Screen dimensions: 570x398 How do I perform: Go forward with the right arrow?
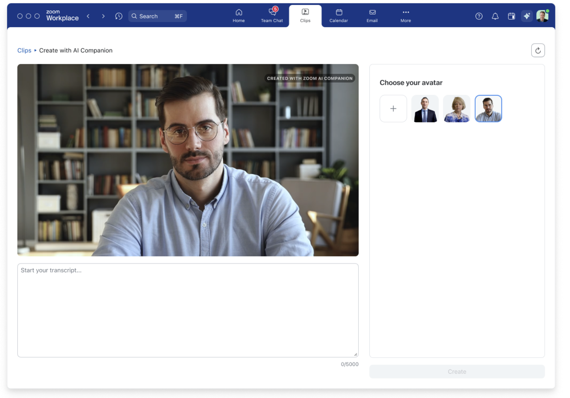click(103, 16)
